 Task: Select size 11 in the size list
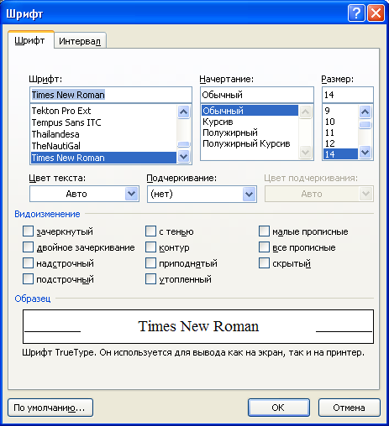tap(340, 132)
